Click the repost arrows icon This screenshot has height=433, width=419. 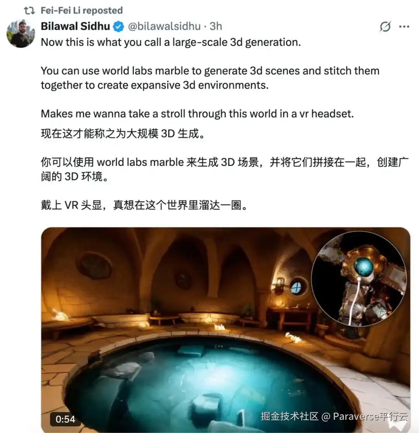click(x=29, y=10)
